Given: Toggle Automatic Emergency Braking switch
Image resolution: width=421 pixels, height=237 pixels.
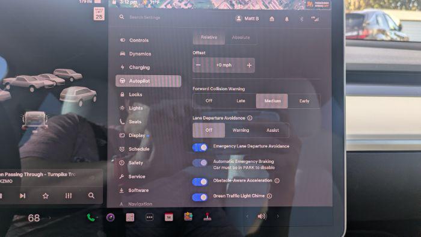Looking at the screenshot, I should (x=200, y=162).
